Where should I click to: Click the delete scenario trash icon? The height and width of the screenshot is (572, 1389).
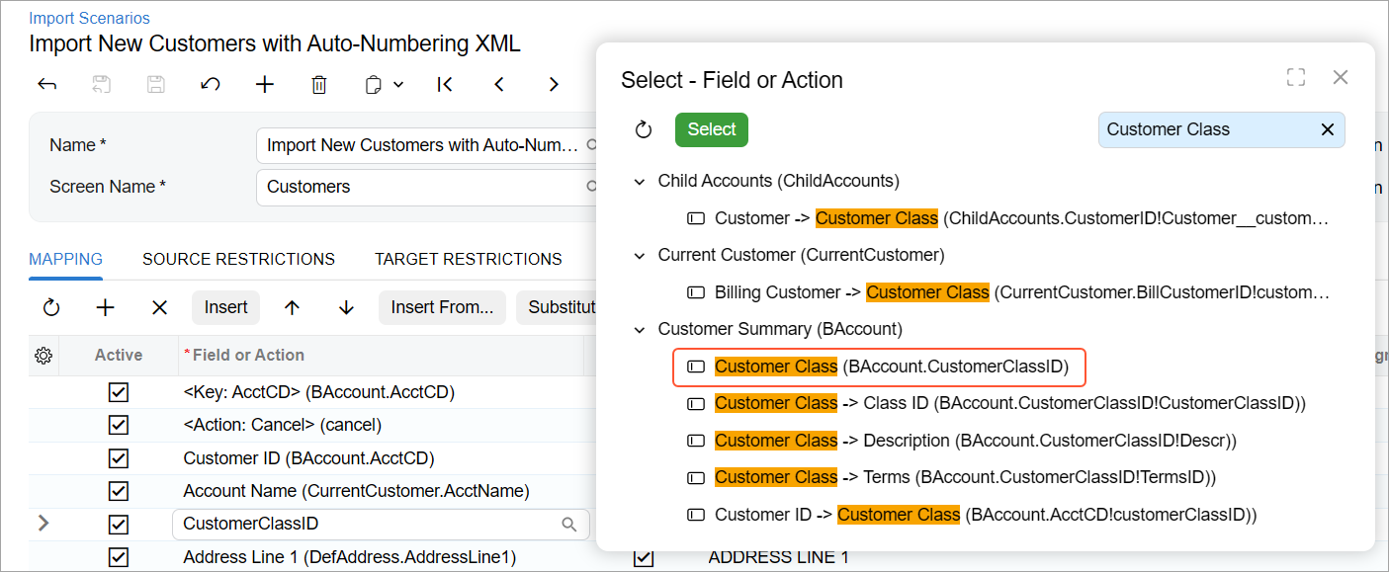tap(318, 85)
